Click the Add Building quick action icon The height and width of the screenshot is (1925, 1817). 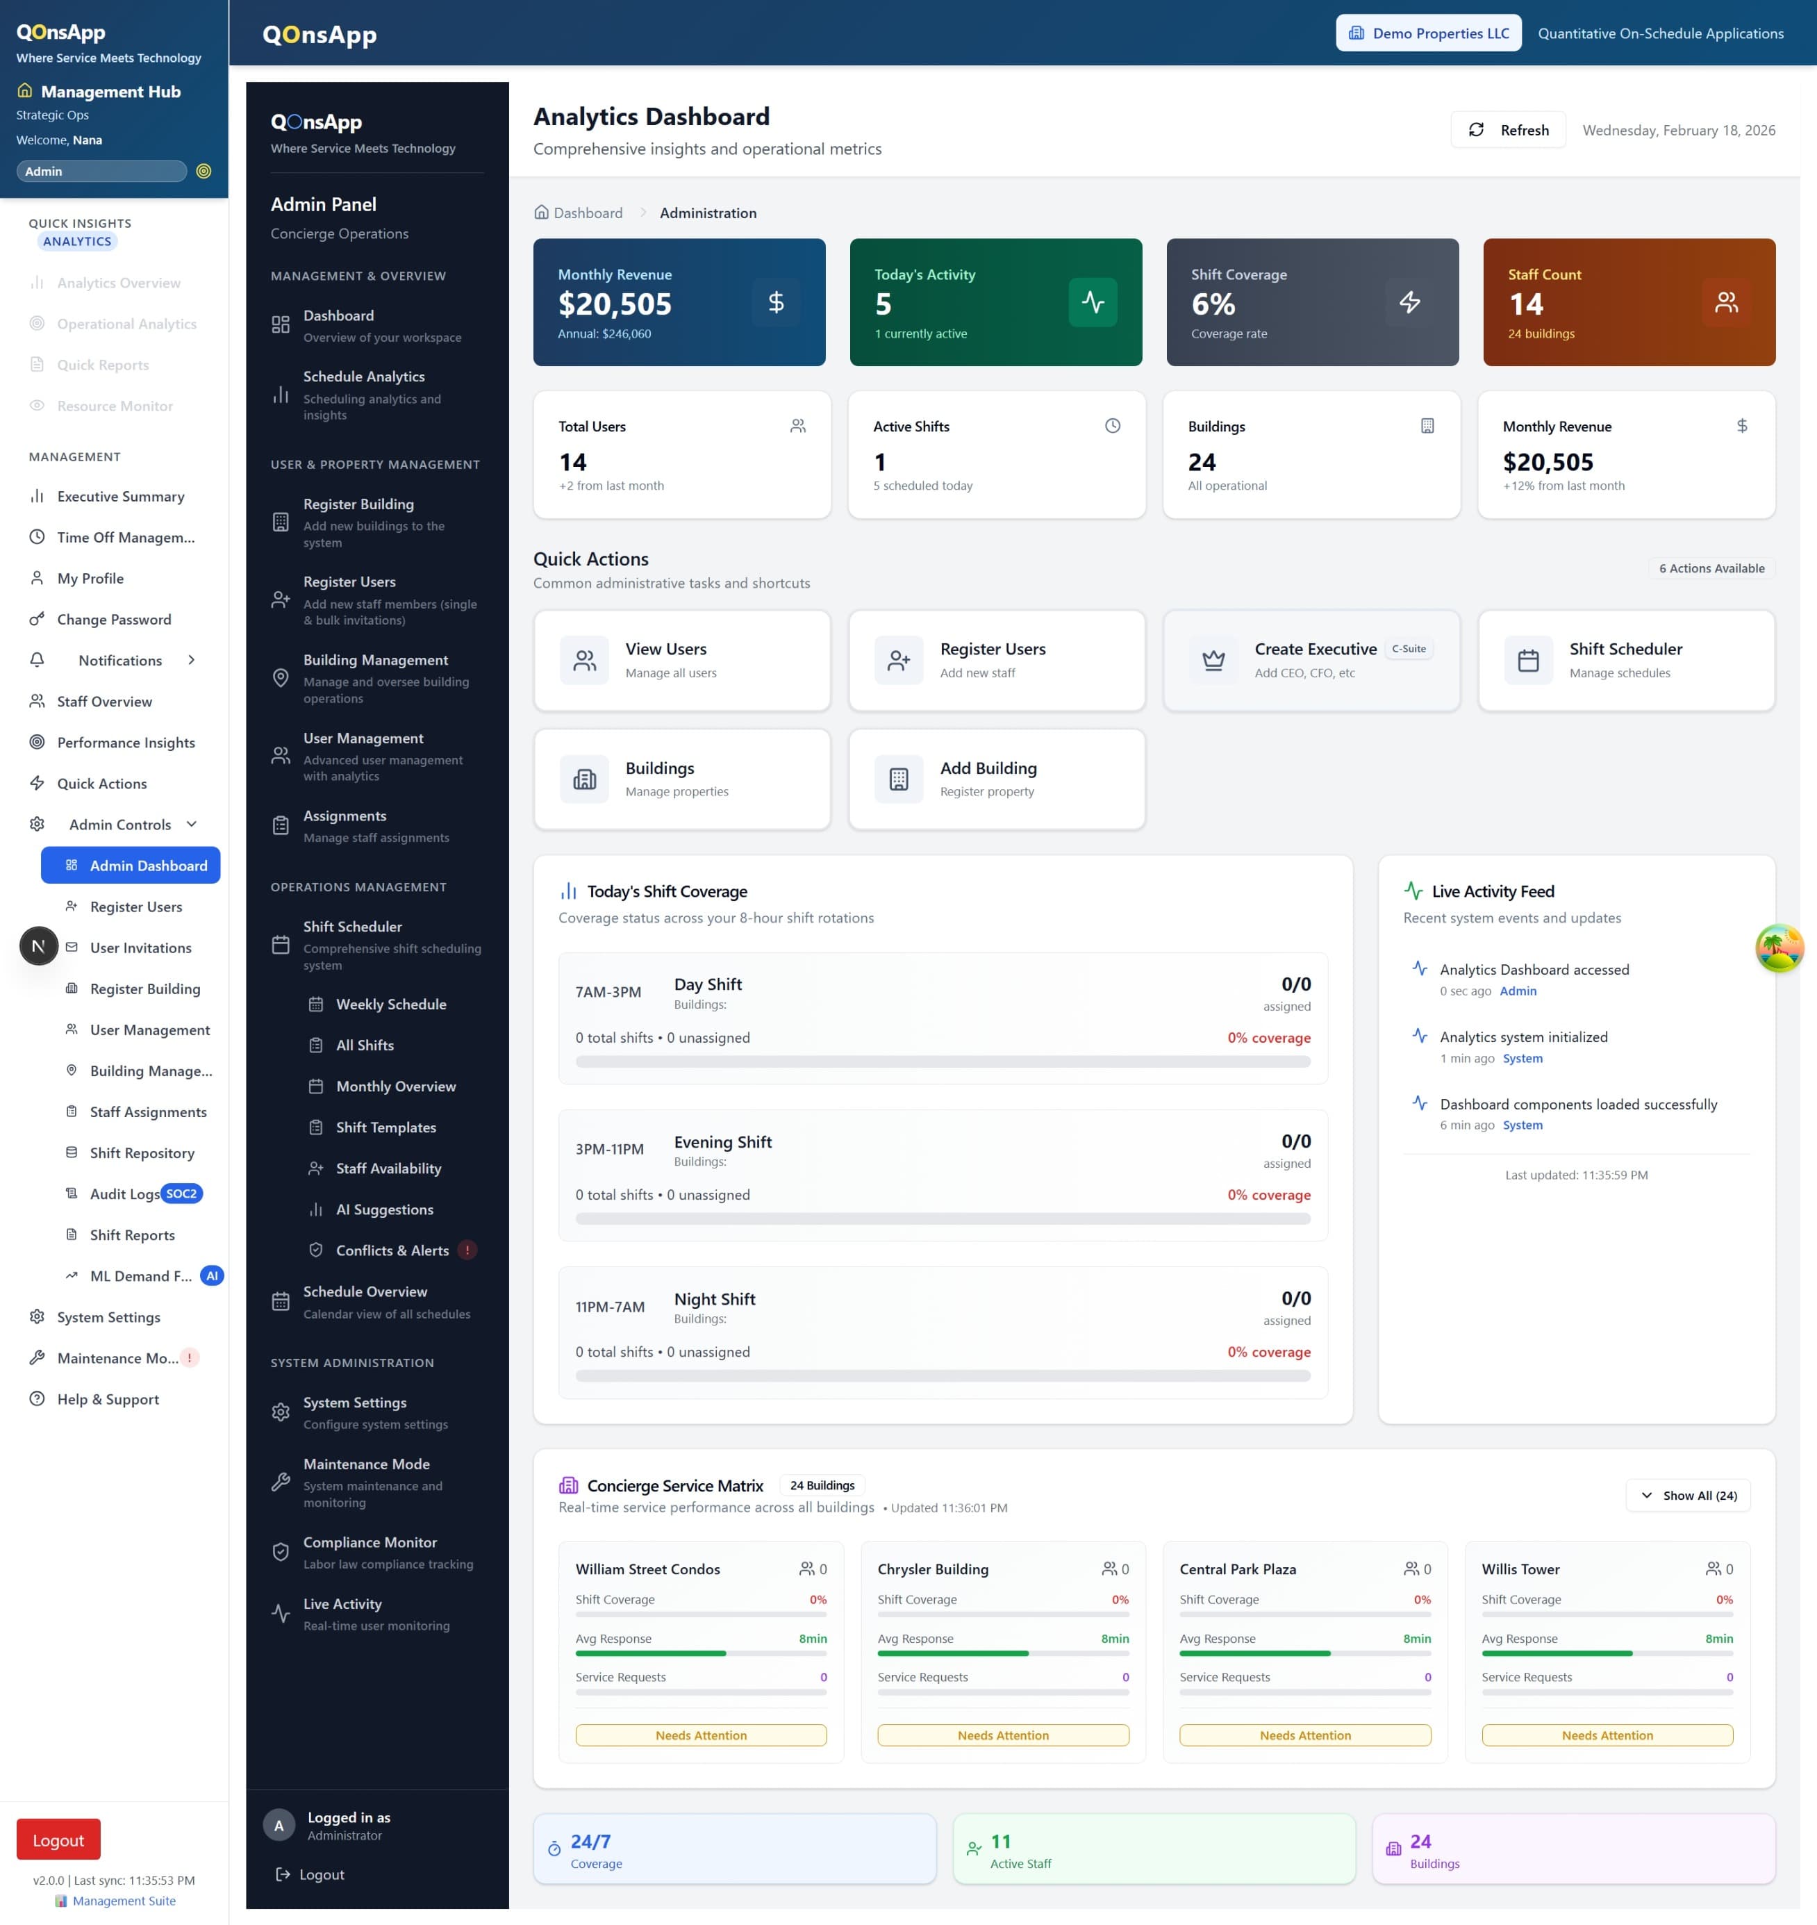(x=898, y=779)
